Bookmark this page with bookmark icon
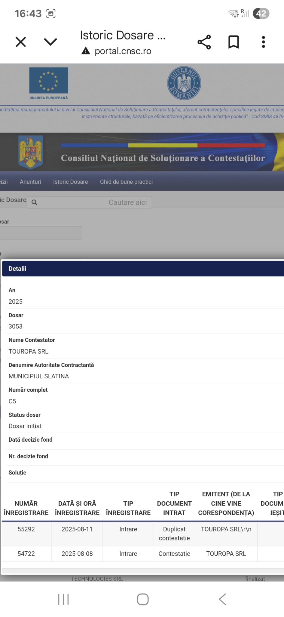This screenshot has height=617, width=284. 234,42
